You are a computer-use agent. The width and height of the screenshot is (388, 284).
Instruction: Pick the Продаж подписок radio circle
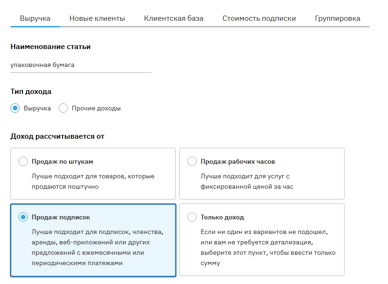coord(23,217)
